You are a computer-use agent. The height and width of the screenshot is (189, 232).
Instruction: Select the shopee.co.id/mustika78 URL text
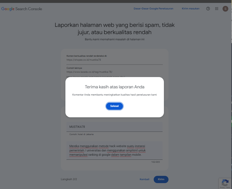pos(84,60)
